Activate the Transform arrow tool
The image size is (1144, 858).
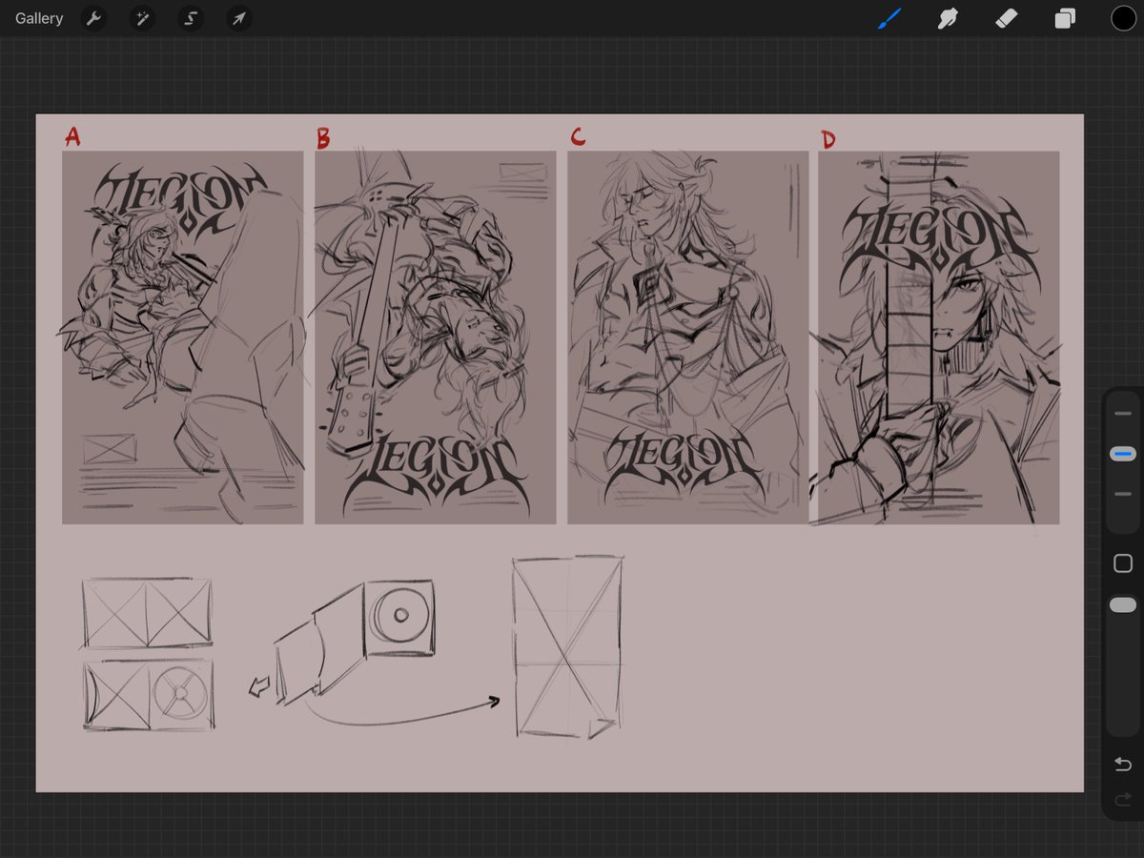point(239,18)
